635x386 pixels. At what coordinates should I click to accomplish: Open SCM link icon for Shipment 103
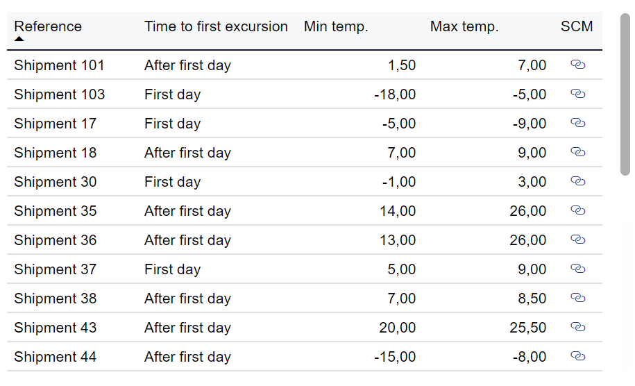click(578, 94)
